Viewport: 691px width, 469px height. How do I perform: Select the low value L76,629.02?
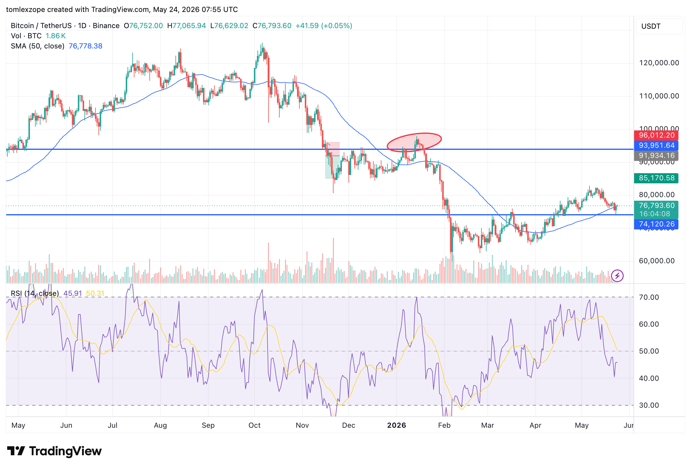click(x=229, y=26)
